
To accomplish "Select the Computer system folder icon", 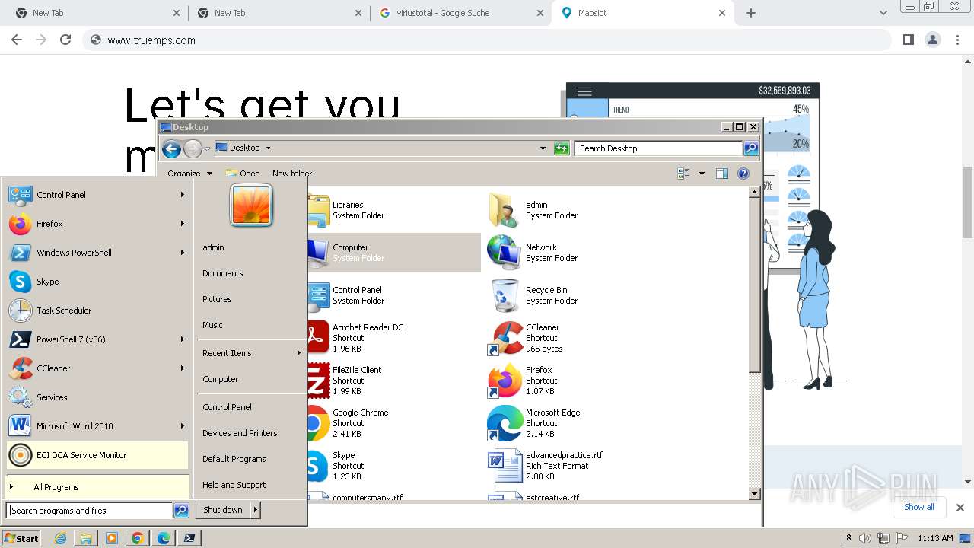I will tap(317, 253).
